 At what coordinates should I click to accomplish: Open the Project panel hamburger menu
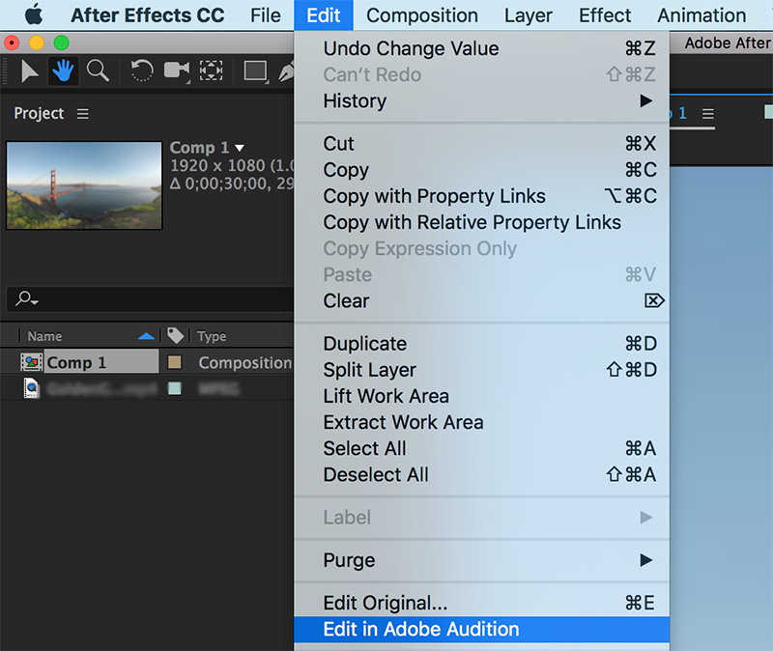(x=83, y=113)
